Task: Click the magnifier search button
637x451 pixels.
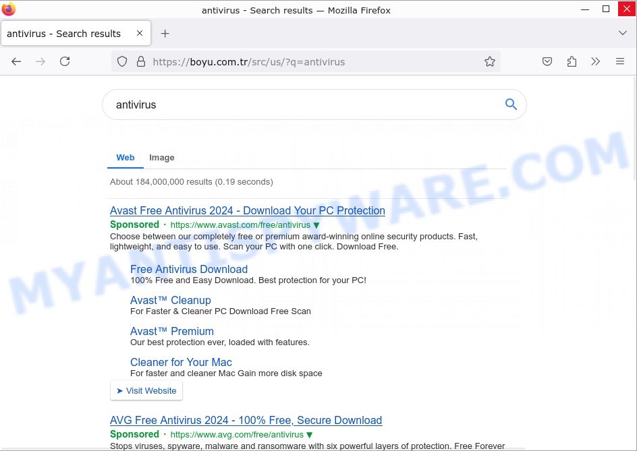Action: 511,104
